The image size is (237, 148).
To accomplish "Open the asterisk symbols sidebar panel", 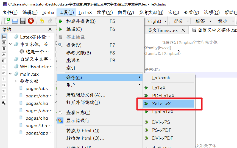I will click(x=4, y=55).
